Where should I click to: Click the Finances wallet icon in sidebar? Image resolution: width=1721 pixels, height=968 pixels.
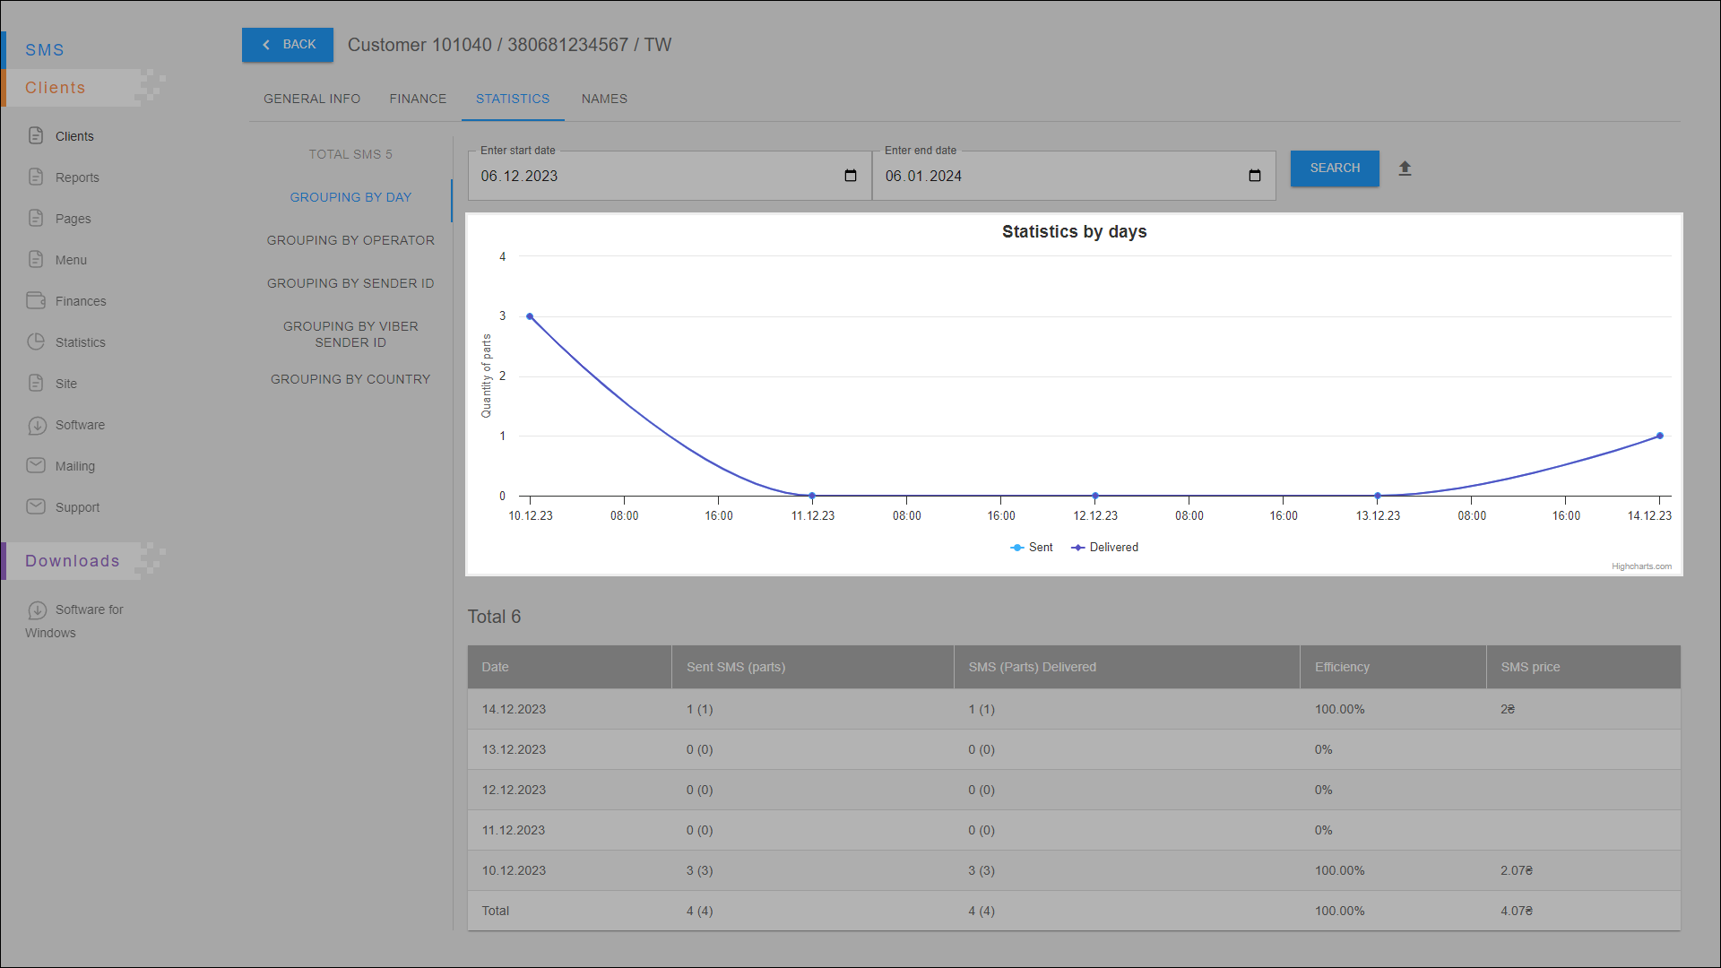point(36,300)
